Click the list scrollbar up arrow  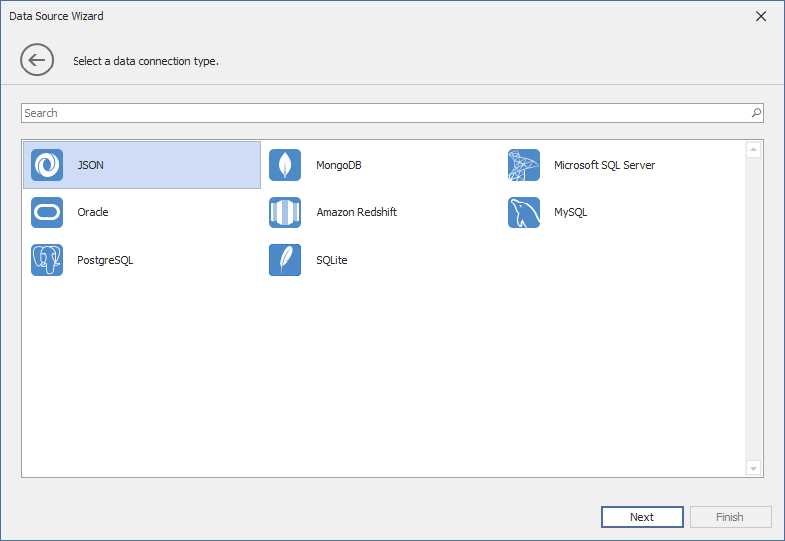point(753,150)
